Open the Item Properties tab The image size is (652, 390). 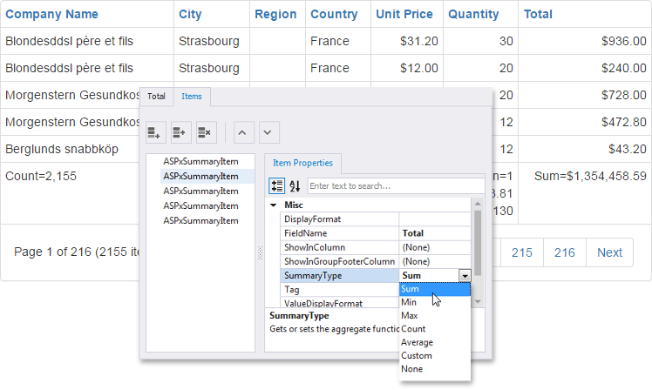click(x=302, y=163)
